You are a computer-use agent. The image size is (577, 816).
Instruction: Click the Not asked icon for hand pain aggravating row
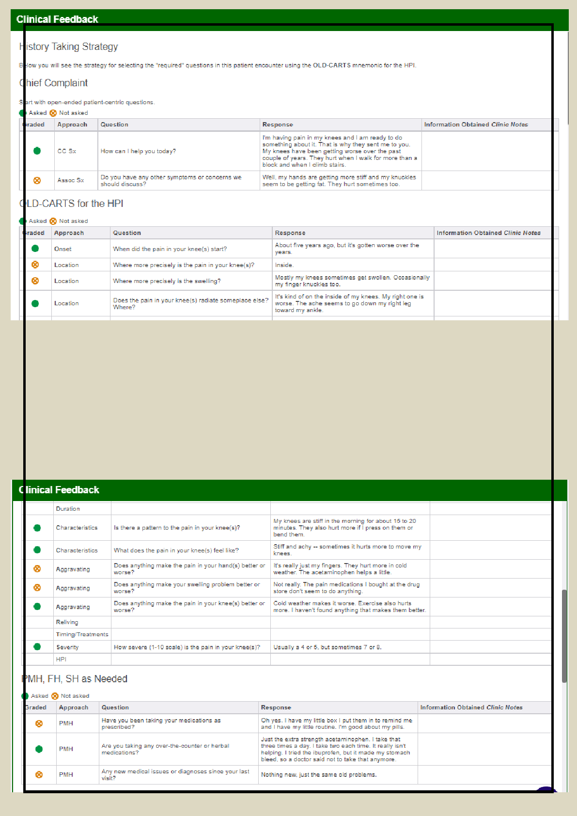click(37, 569)
